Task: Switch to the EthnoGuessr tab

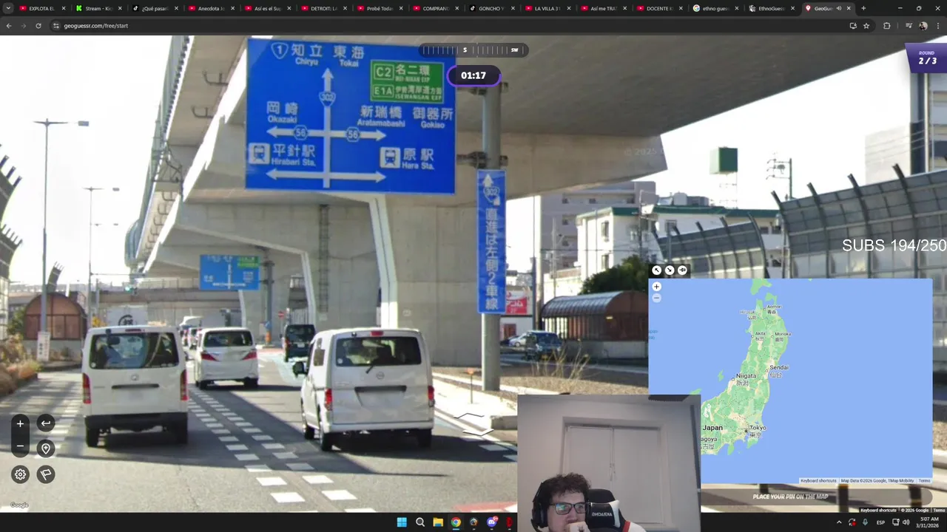Action: point(771,8)
